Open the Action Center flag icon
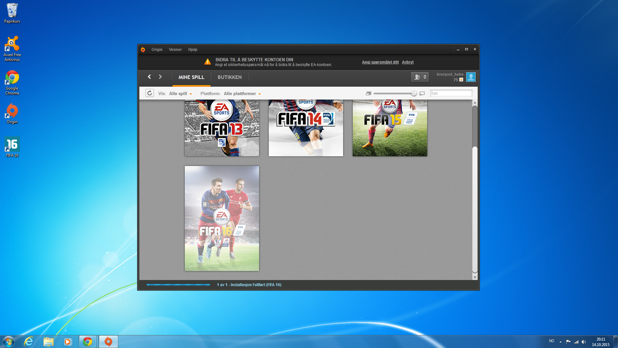The image size is (618, 348). [568, 342]
